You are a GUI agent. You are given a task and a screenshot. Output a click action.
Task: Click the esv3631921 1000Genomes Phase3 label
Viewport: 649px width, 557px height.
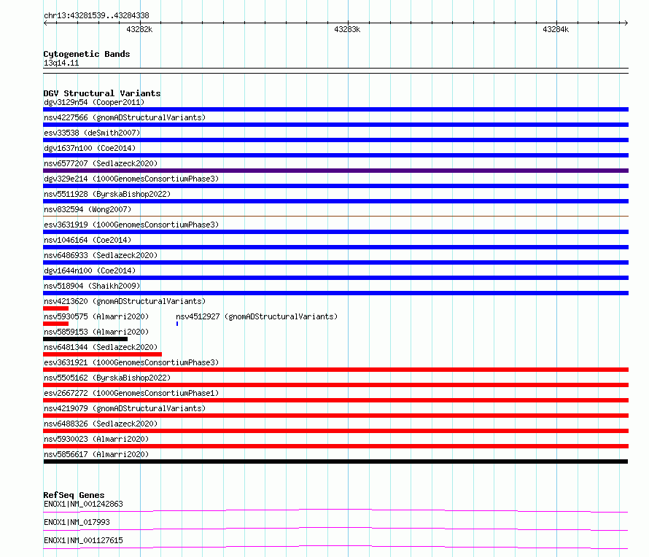(131, 362)
